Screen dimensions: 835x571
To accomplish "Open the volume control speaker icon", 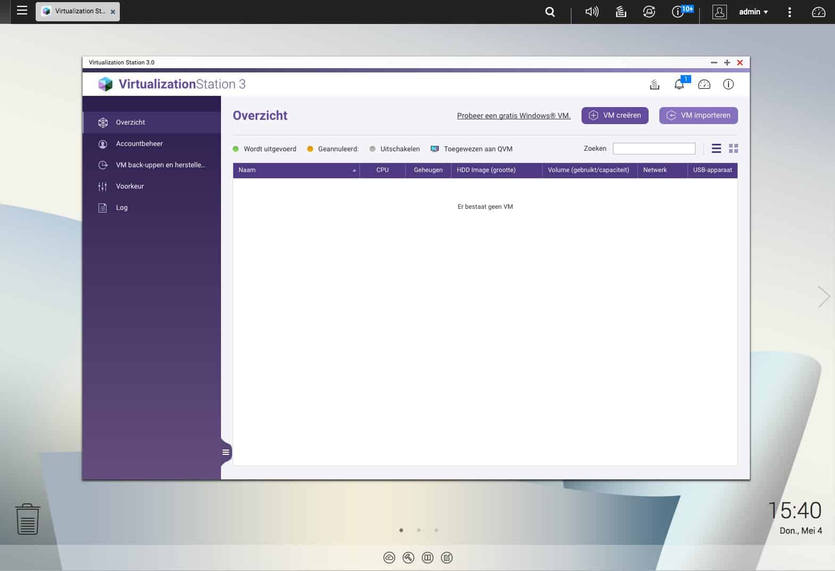I will (x=592, y=12).
